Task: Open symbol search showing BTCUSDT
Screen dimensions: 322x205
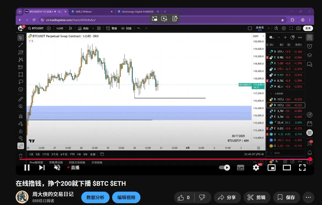Action: [x=35, y=28]
